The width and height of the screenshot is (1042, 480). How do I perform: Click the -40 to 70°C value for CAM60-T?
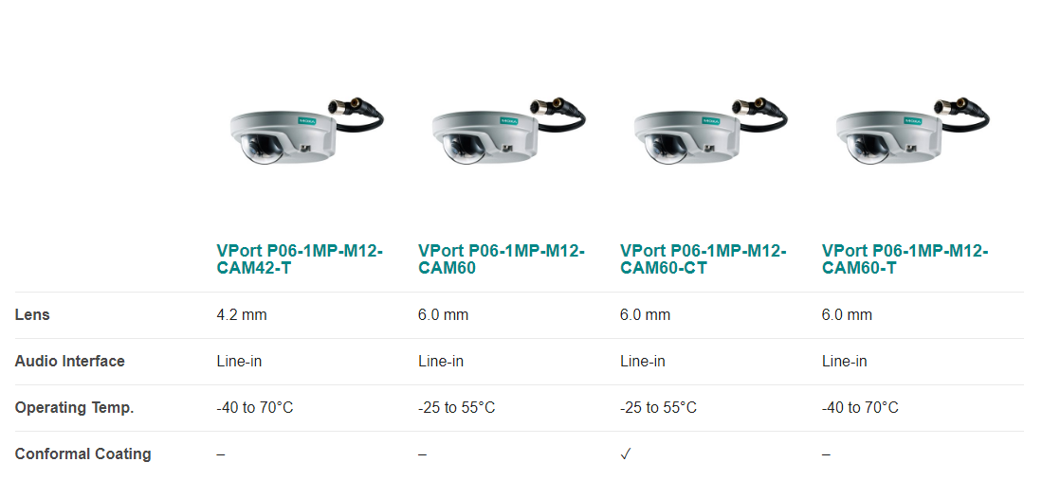(x=860, y=408)
